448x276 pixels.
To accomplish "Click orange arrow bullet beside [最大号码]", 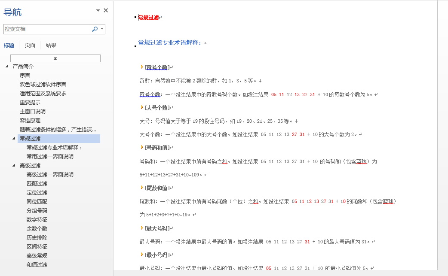I will (x=142, y=228).
